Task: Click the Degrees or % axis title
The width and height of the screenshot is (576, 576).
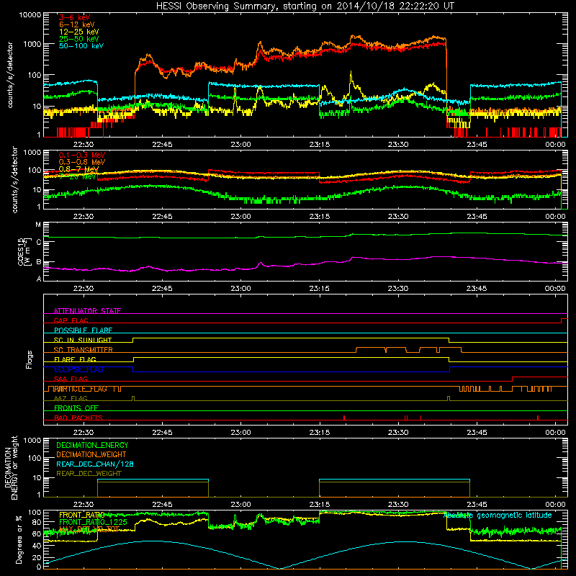Action: tap(19, 539)
